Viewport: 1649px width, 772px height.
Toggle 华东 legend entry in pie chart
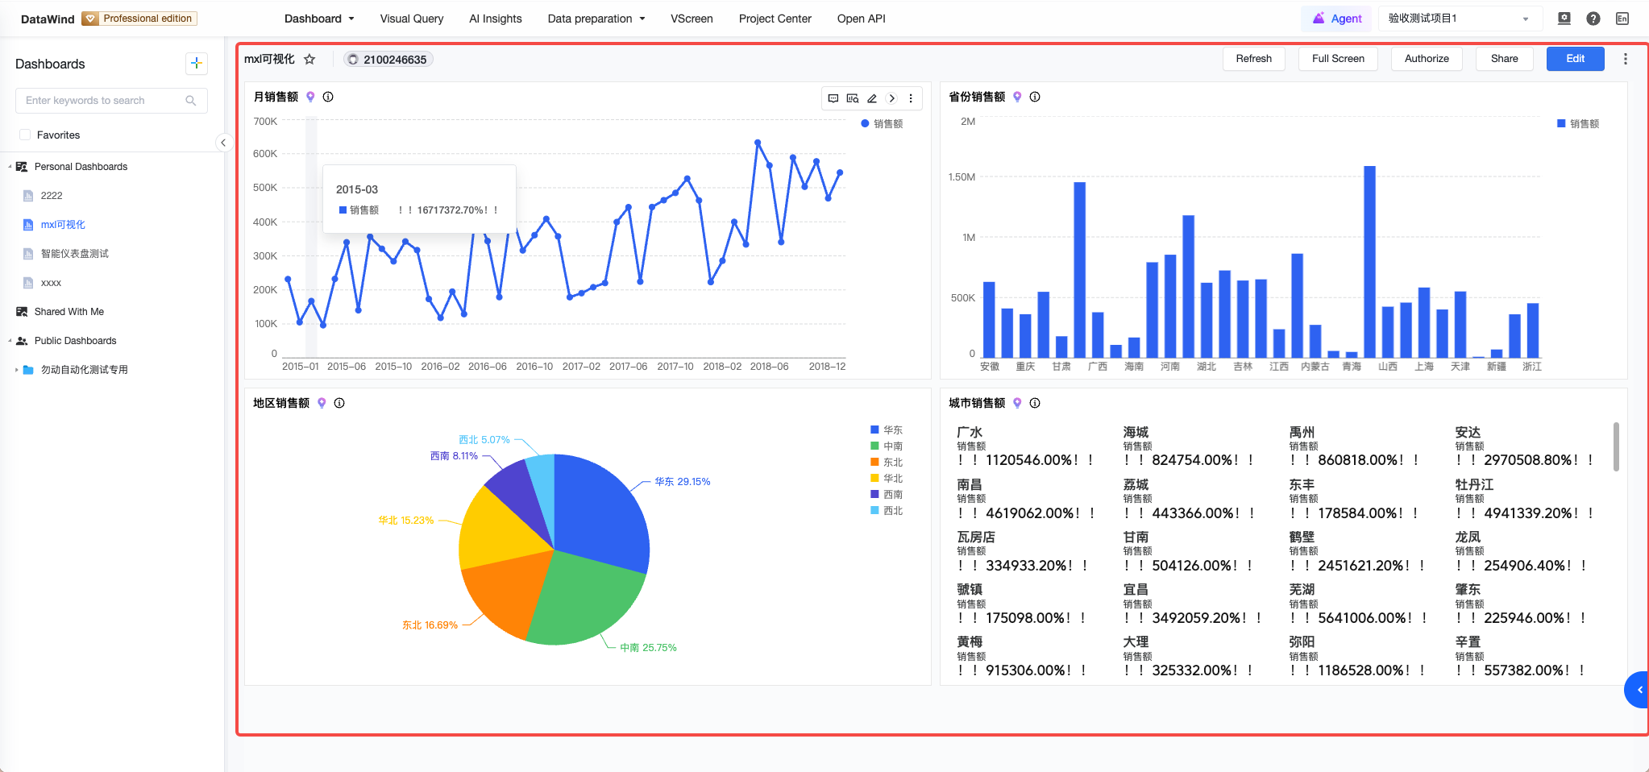[x=887, y=430]
